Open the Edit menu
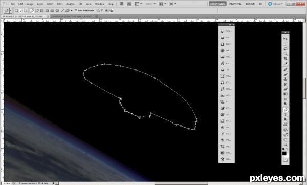 click(x=20, y=4)
